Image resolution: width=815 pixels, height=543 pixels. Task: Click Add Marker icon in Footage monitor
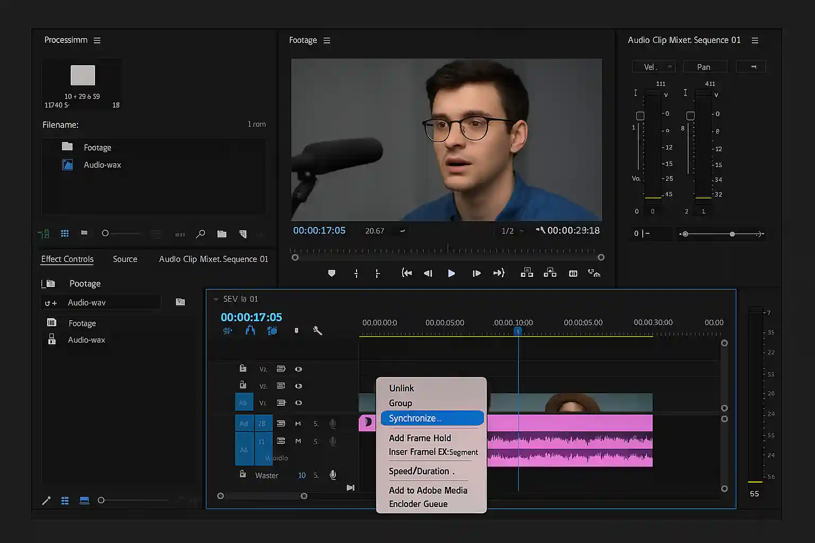(x=332, y=273)
